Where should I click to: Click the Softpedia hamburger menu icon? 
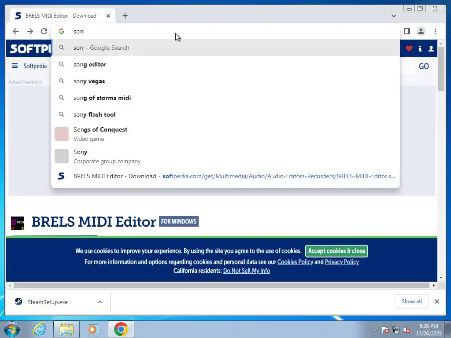coord(15,66)
